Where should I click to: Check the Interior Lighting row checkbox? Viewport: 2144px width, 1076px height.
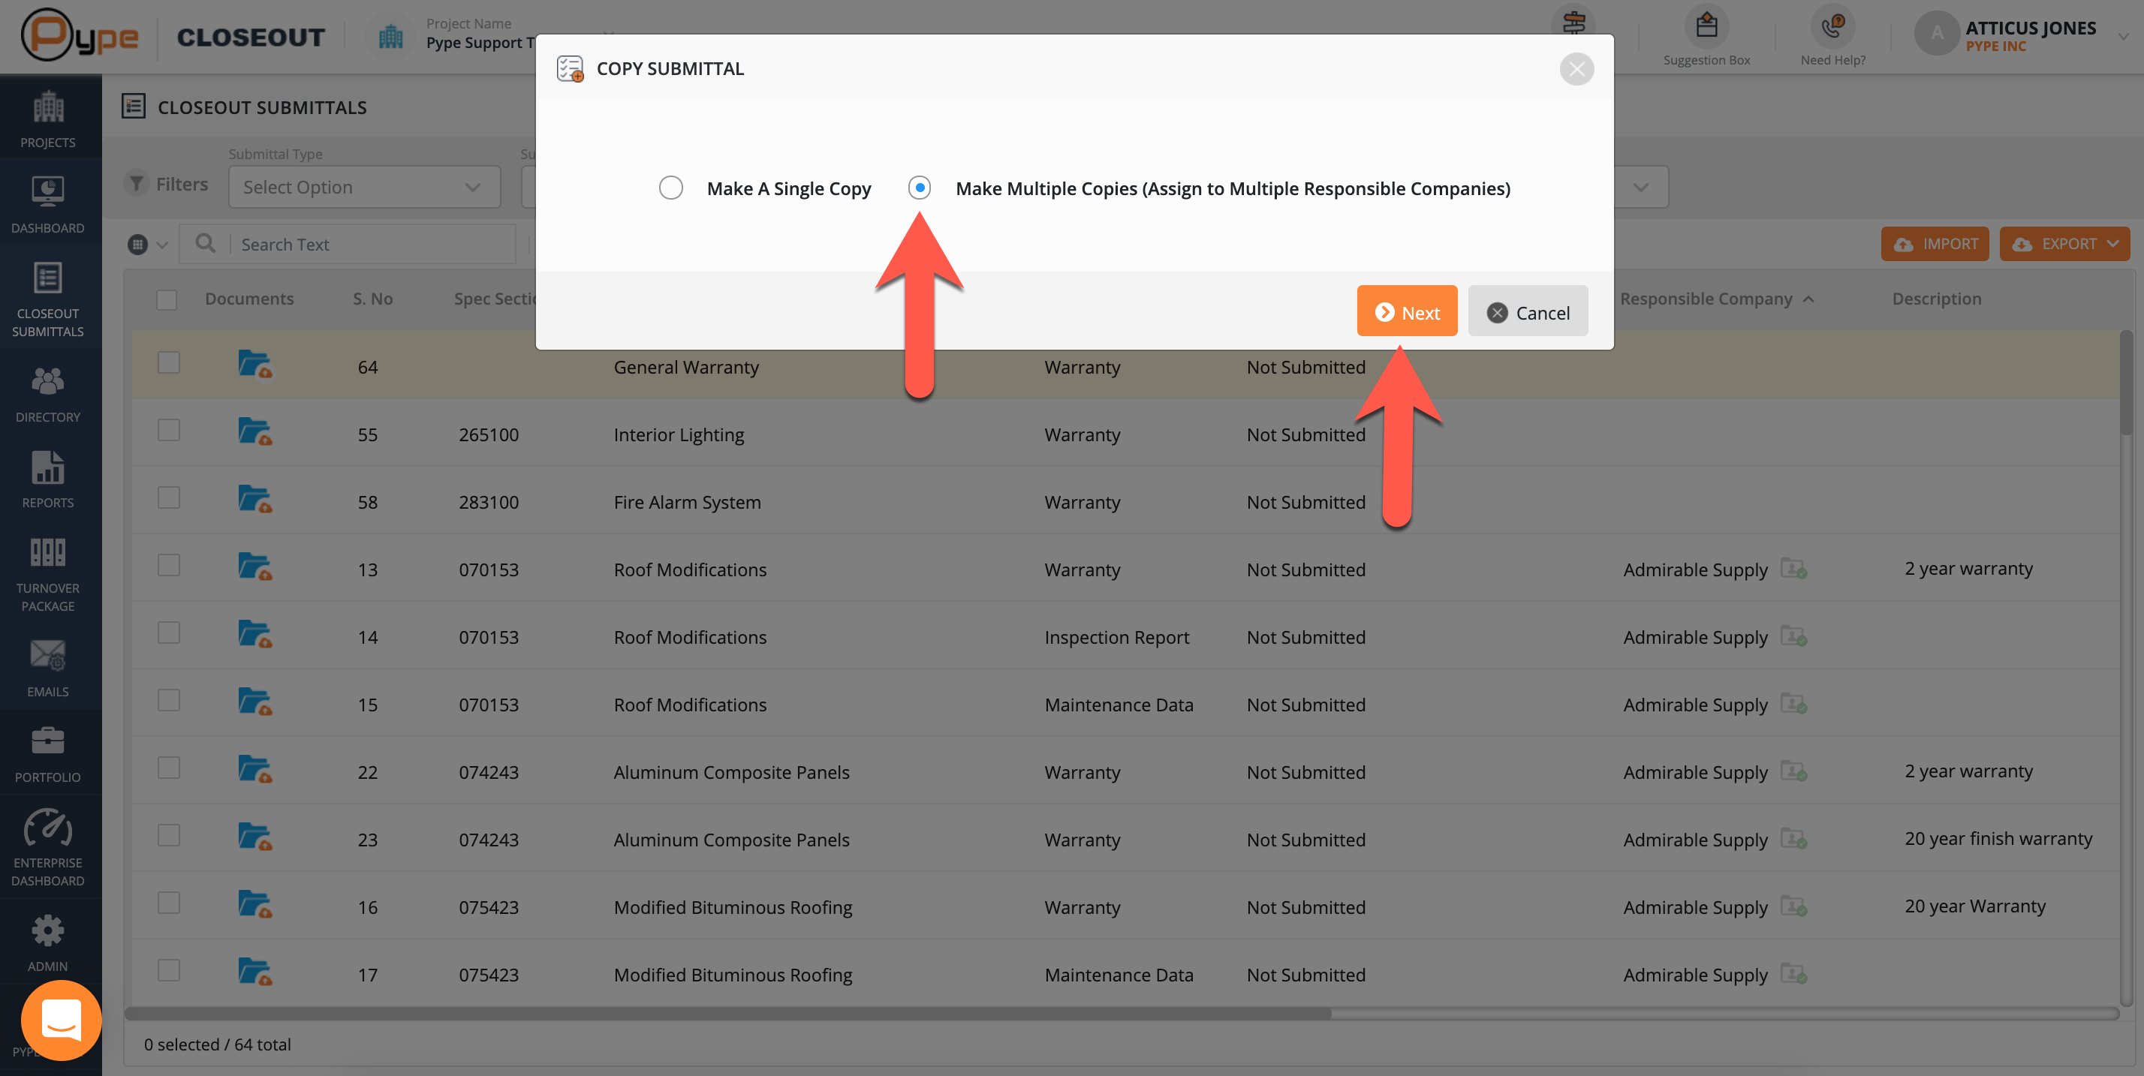[x=169, y=431]
